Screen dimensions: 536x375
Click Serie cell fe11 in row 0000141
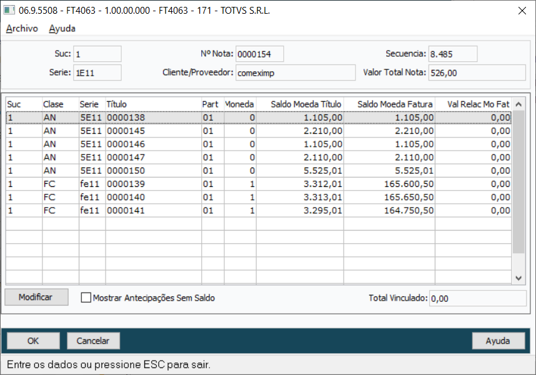(x=92, y=211)
